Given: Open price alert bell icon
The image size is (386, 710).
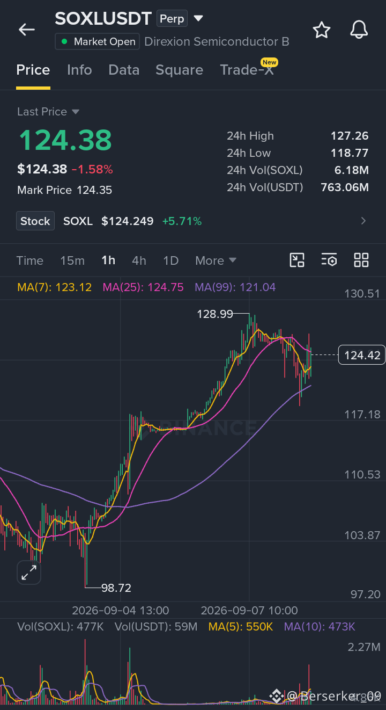Looking at the screenshot, I should click(x=359, y=30).
